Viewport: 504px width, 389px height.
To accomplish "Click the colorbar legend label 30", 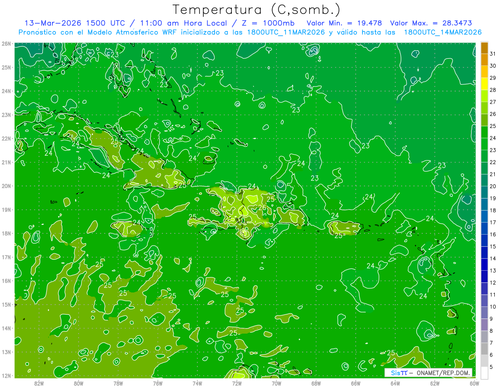I will tap(493, 66).
